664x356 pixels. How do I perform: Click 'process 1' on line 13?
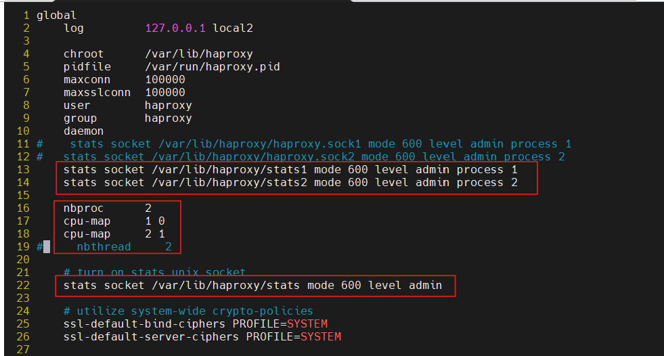(487, 170)
